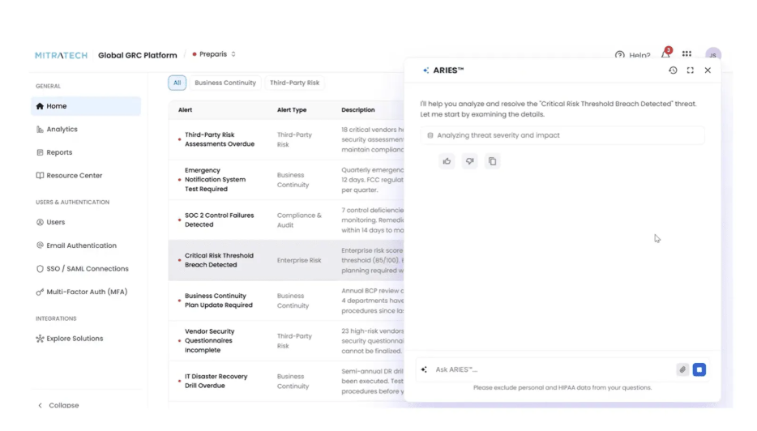Open Resource Center in sidebar
Screen dimensions: 757x431
pos(86,176)
